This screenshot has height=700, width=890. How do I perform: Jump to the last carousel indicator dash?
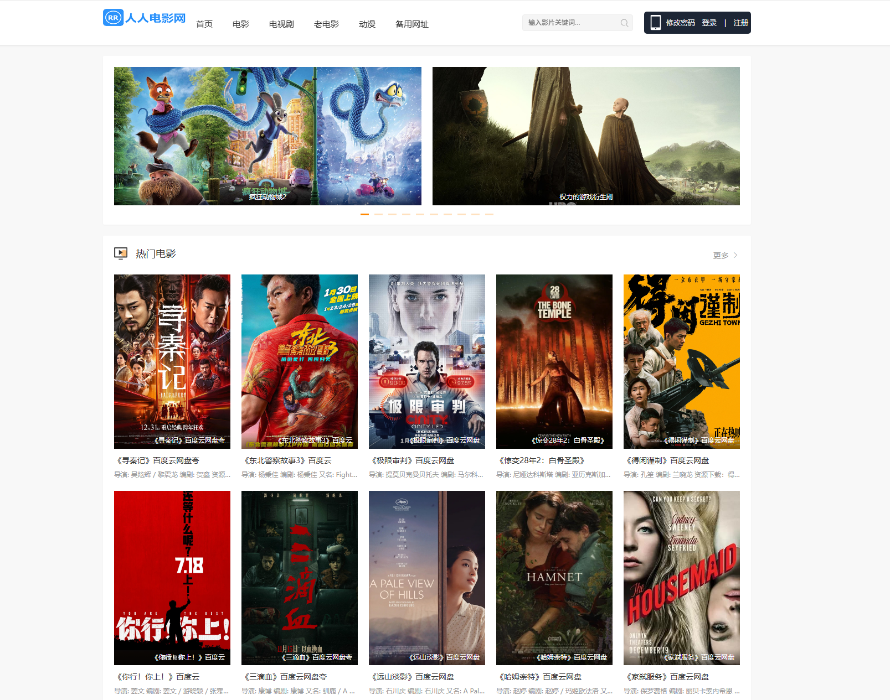[489, 214]
